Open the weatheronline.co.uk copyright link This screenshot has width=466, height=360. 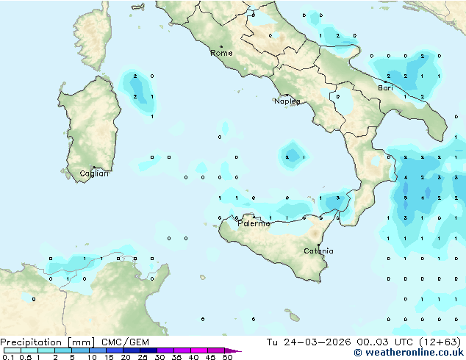point(409,353)
